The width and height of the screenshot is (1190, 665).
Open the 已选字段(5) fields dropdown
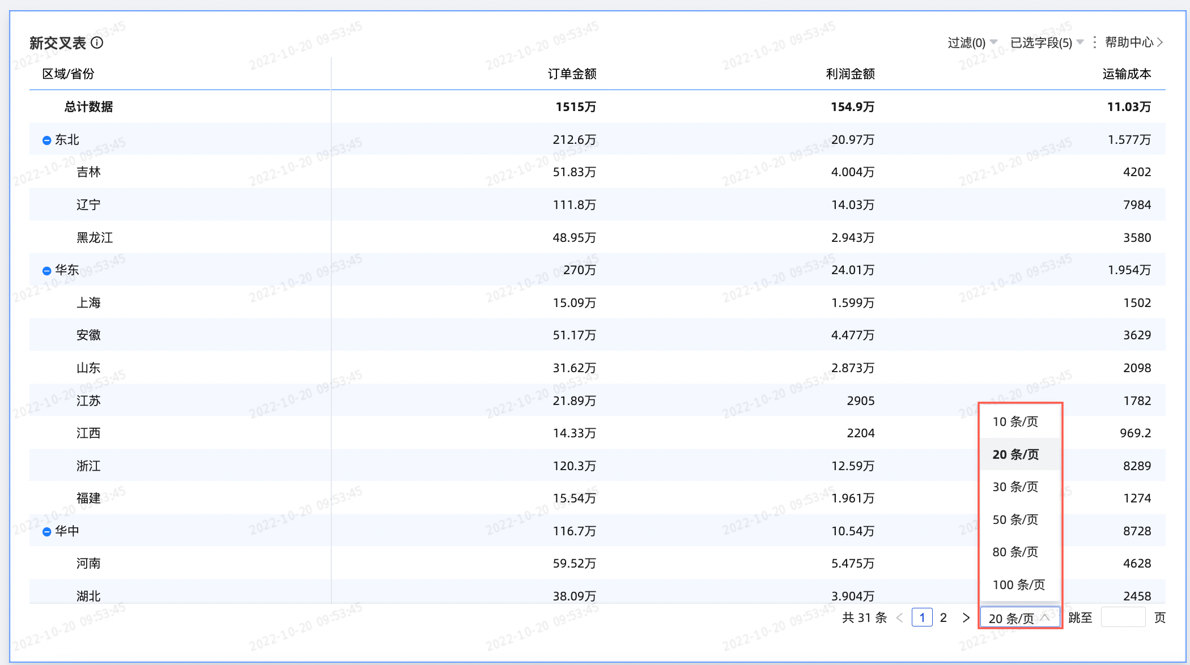click(1047, 42)
